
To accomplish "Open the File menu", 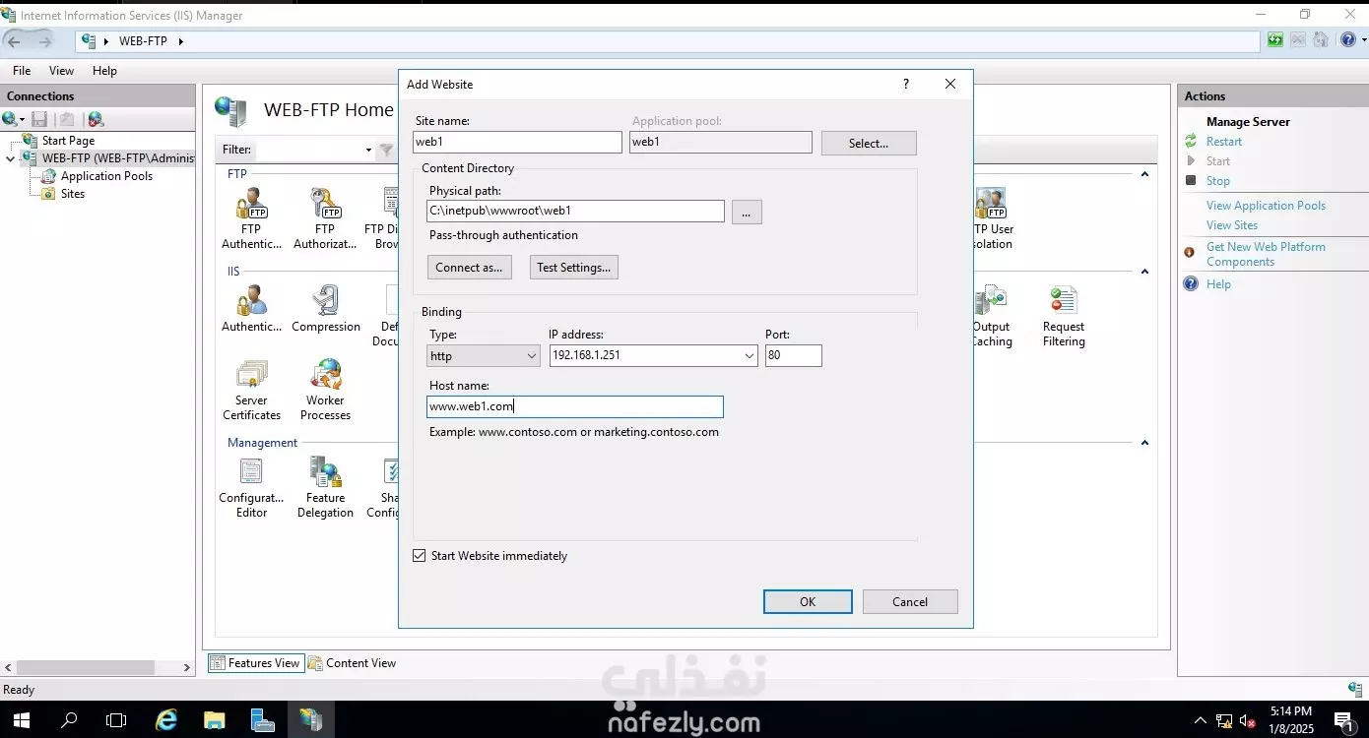I will click(22, 71).
